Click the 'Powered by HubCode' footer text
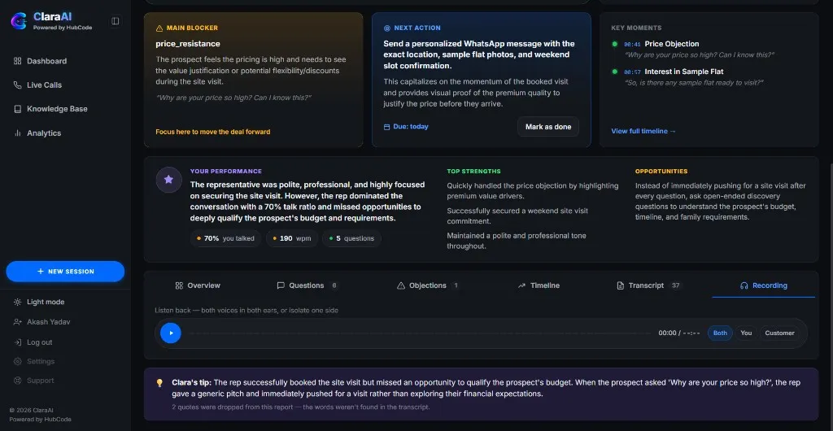This screenshot has height=431, width=833. pos(41,420)
